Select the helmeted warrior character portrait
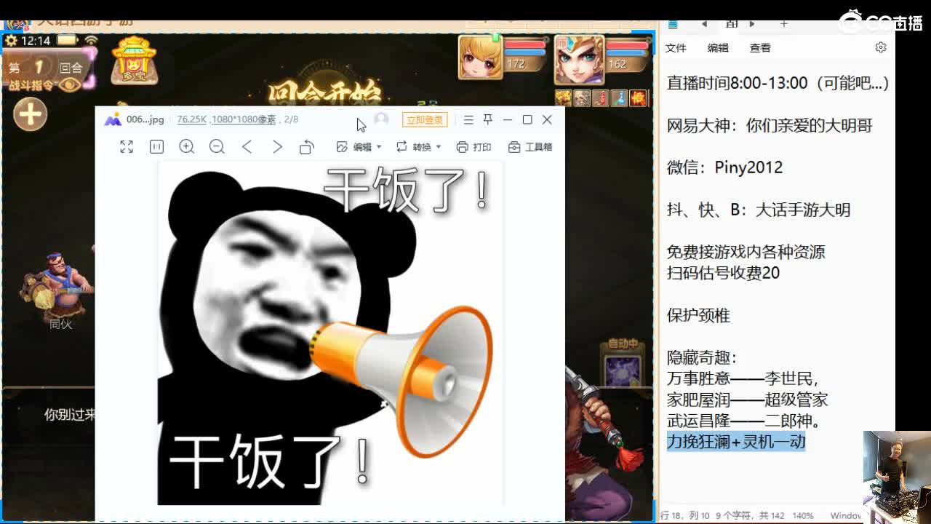The image size is (931, 524). pos(579,59)
